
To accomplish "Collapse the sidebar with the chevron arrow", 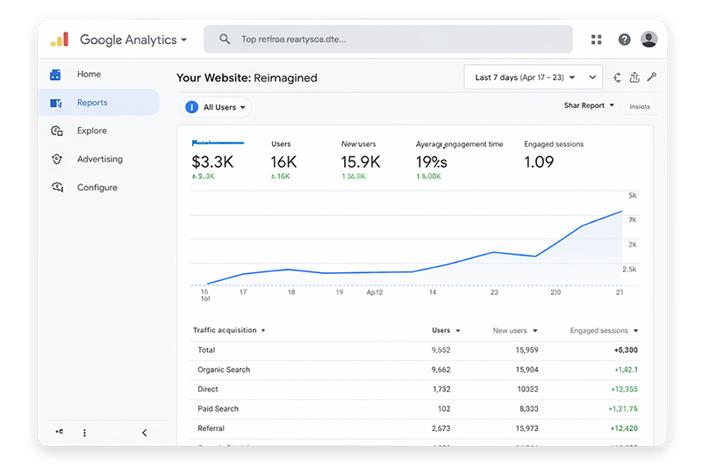I will pos(145,432).
